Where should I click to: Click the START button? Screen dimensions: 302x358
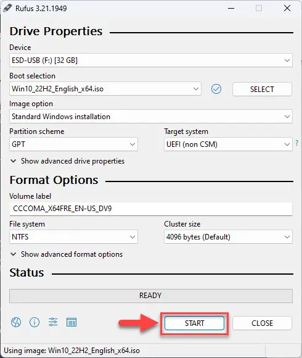[x=194, y=323]
